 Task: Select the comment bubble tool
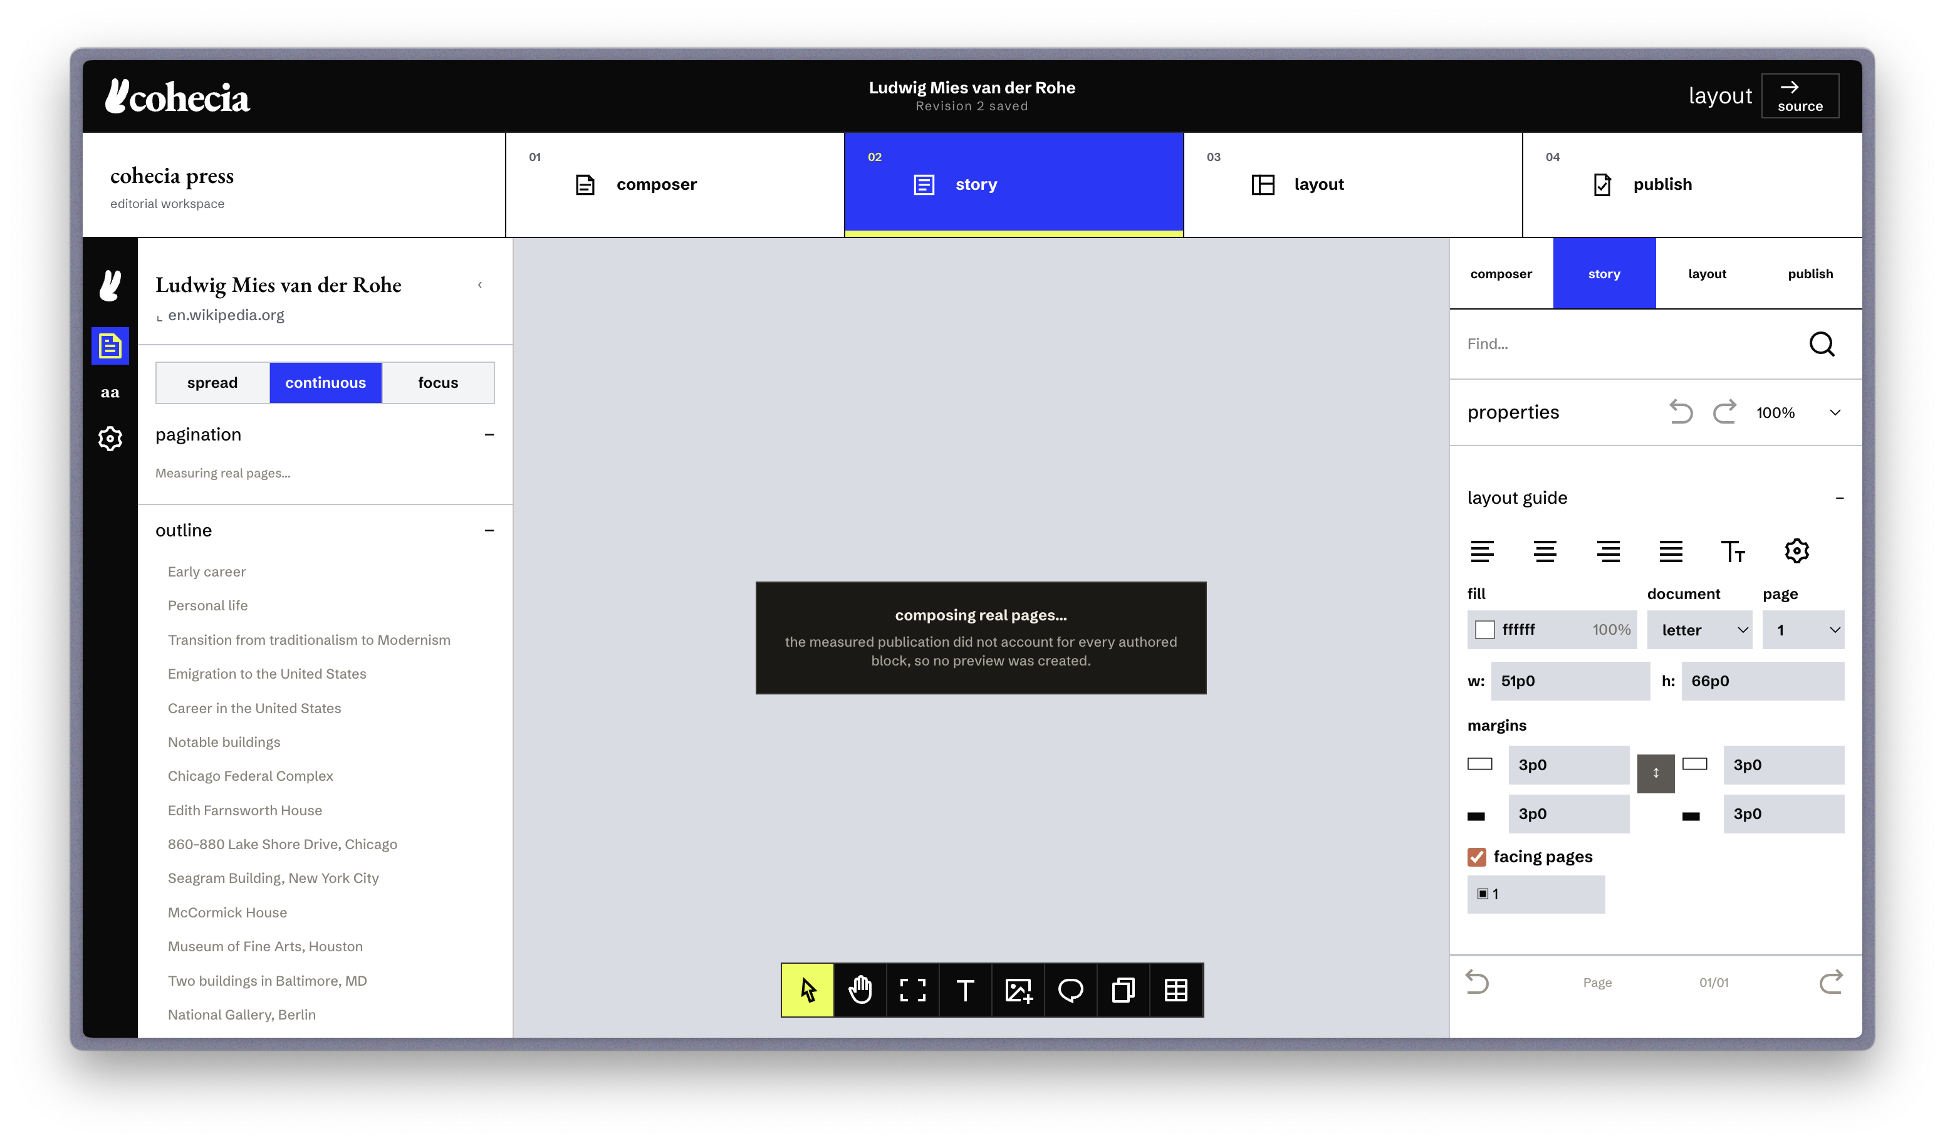point(1070,989)
